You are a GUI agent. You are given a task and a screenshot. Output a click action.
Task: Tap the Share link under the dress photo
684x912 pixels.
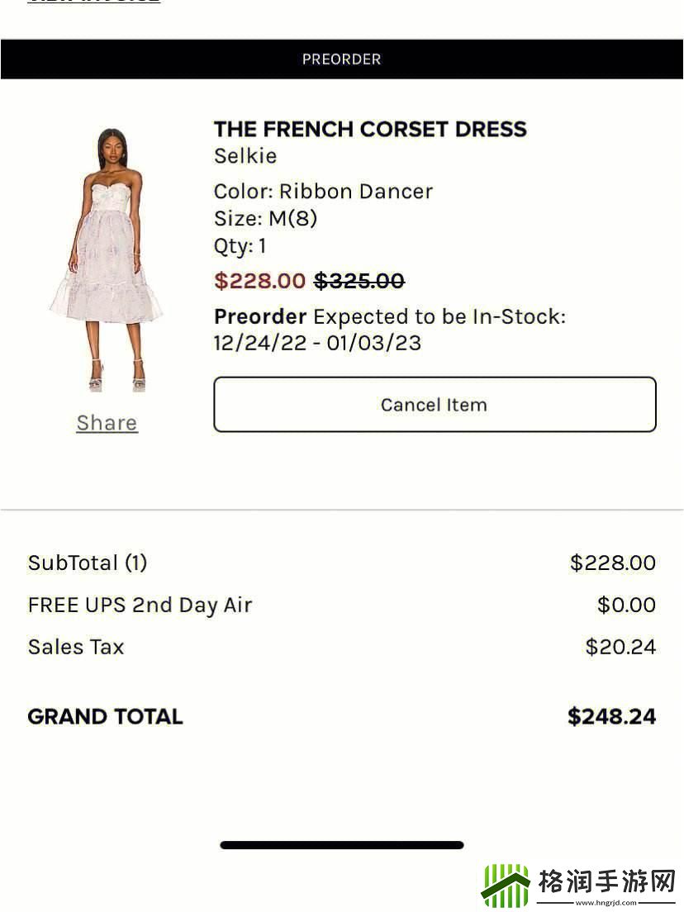coord(107,422)
